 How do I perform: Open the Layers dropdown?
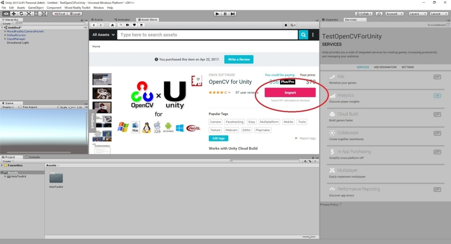(418, 14)
